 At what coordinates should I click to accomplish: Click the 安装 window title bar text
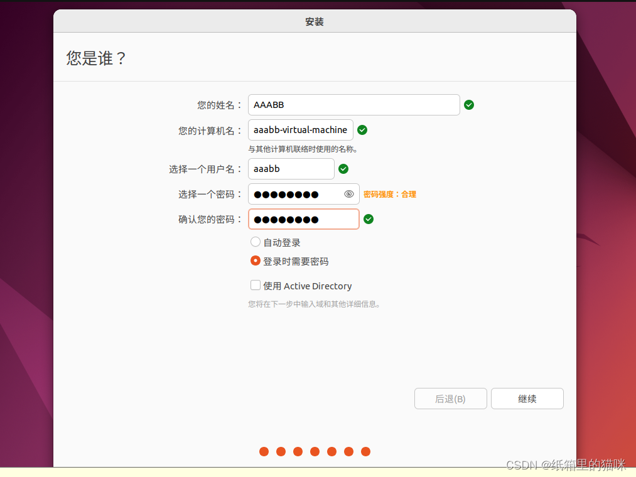pos(315,22)
